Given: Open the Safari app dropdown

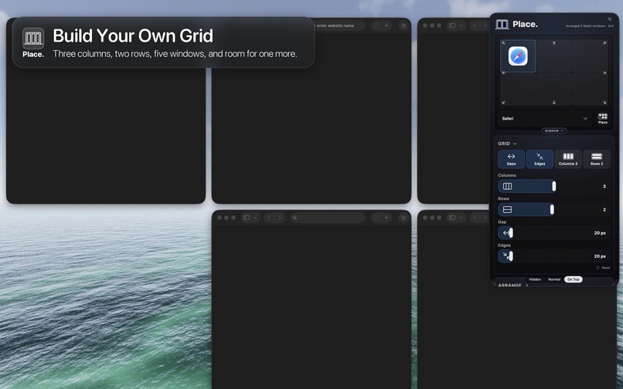Looking at the screenshot, I should [x=545, y=118].
